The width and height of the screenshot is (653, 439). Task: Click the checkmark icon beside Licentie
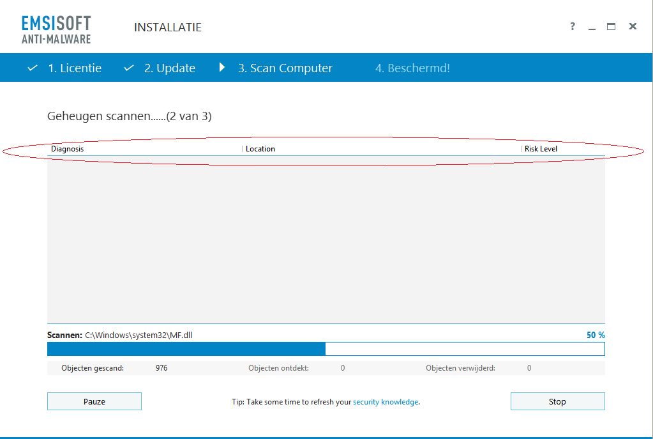pos(33,68)
